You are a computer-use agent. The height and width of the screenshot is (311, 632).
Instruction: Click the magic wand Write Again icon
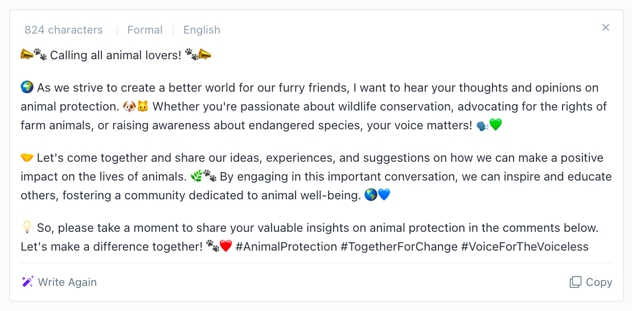(x=27, y=282)
